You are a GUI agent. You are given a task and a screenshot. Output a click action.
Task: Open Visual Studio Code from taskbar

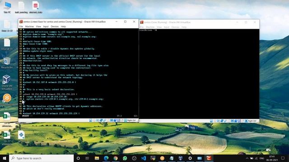click(144, 158)
